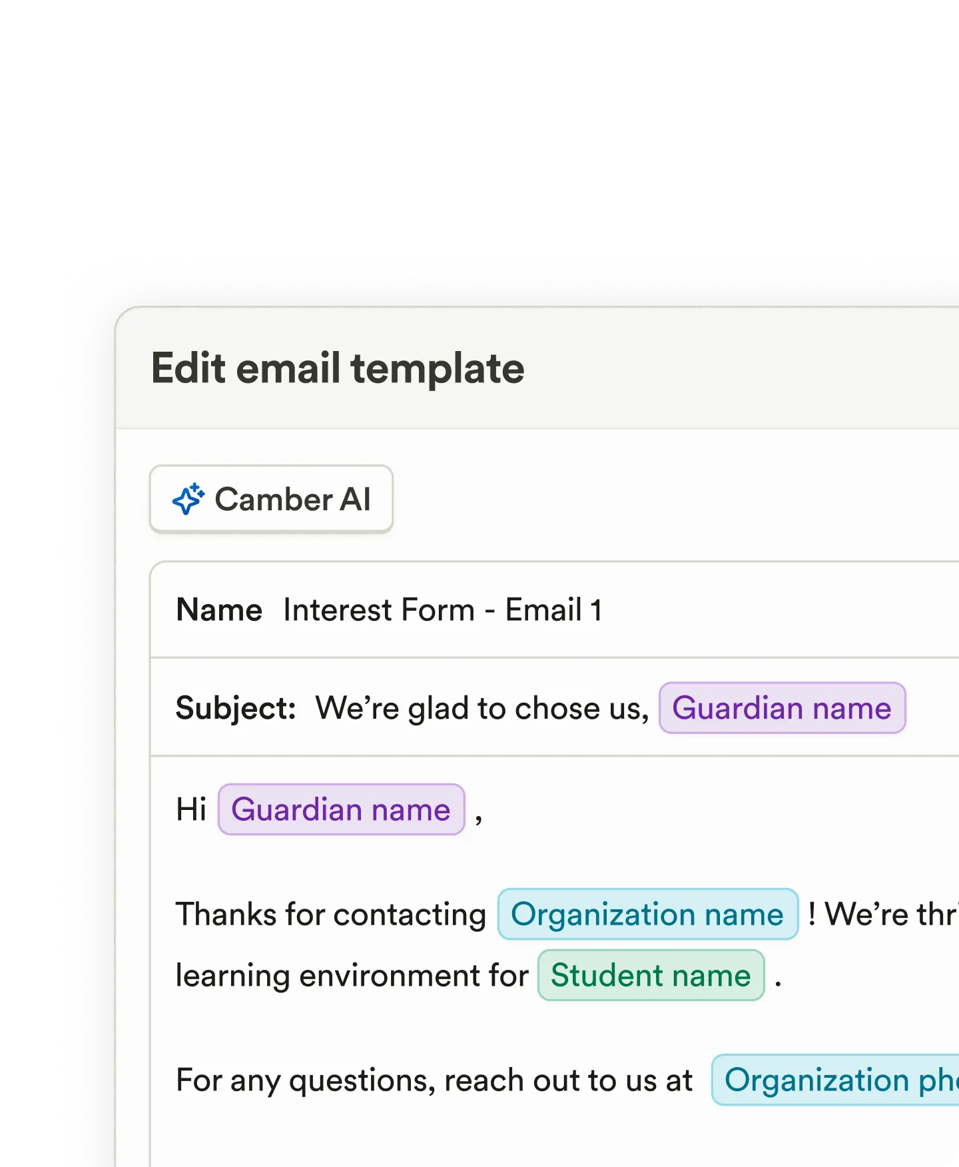
Task: Click the Camber AI sparkle icon
Action: 188,499
